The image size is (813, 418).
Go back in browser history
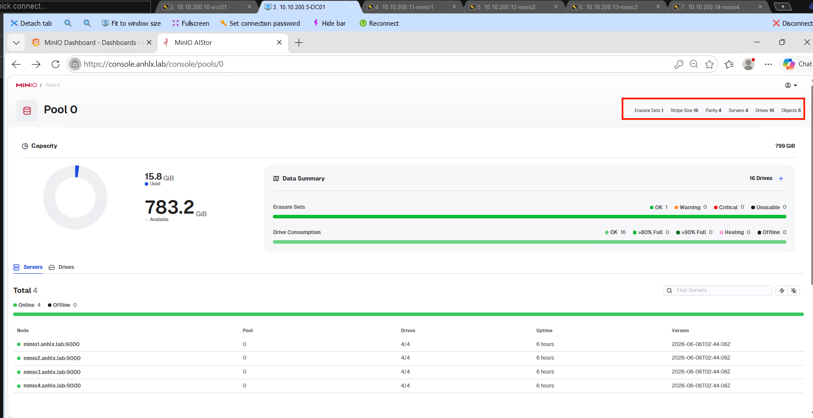coord(17,64)
